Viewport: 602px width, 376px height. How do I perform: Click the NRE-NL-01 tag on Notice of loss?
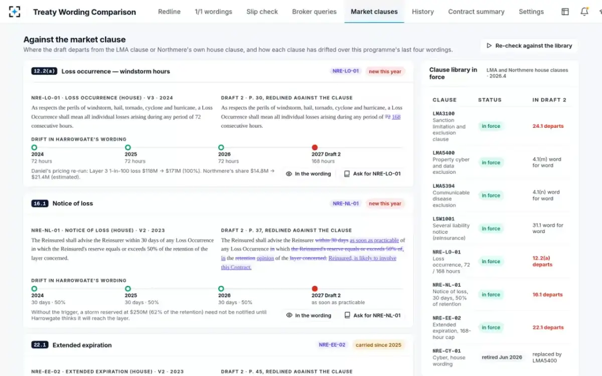click(x=346, y=204)
